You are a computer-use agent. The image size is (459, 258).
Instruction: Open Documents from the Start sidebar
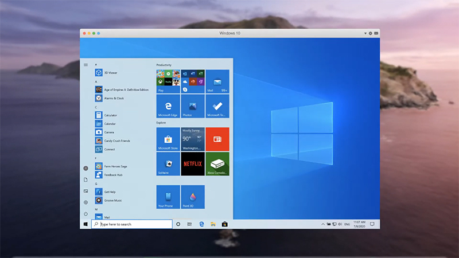click(85, 179)
